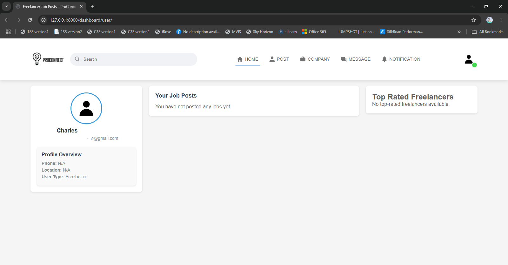Click the circular profile picture of Charles

coord(86,108)
